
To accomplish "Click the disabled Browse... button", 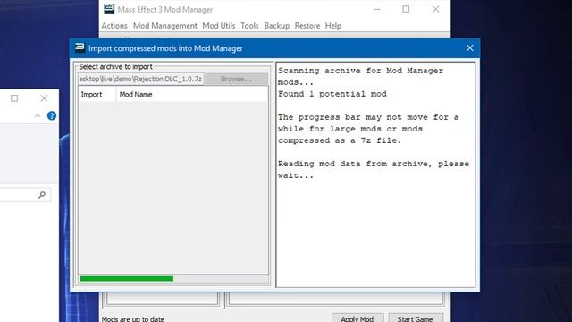I will [x=236, y=79].
